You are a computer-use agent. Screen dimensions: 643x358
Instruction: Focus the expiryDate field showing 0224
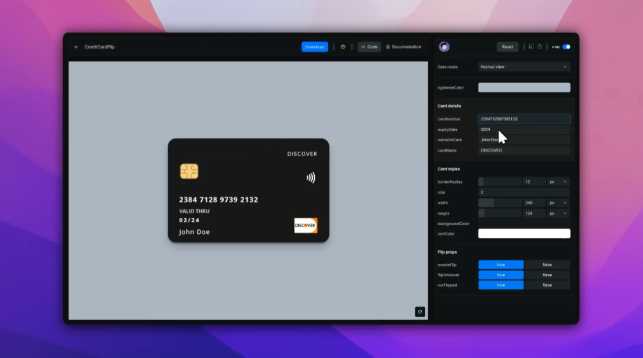coord(524,129)
